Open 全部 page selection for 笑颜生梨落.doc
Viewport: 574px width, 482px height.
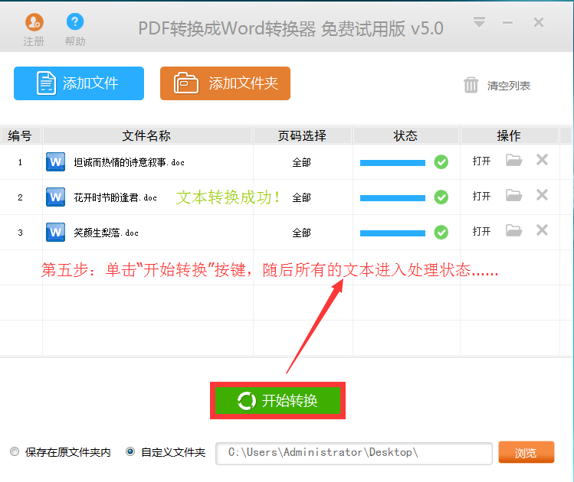(x=302, y=233)
